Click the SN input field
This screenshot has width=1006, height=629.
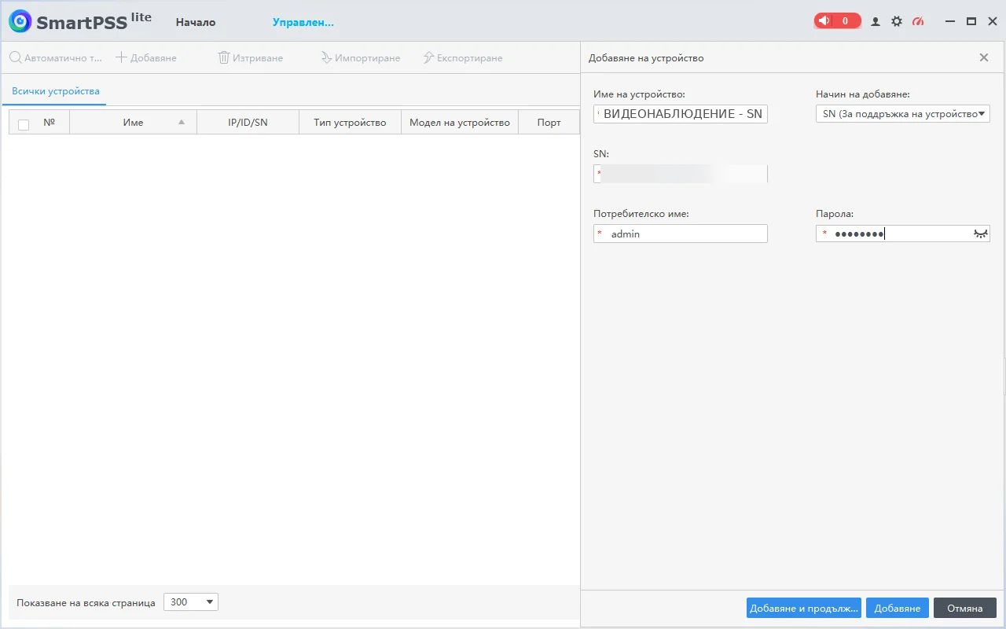(x=681, y=174)
